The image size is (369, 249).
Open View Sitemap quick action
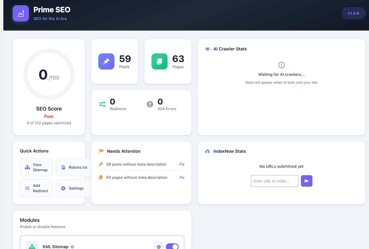[36, 167]
